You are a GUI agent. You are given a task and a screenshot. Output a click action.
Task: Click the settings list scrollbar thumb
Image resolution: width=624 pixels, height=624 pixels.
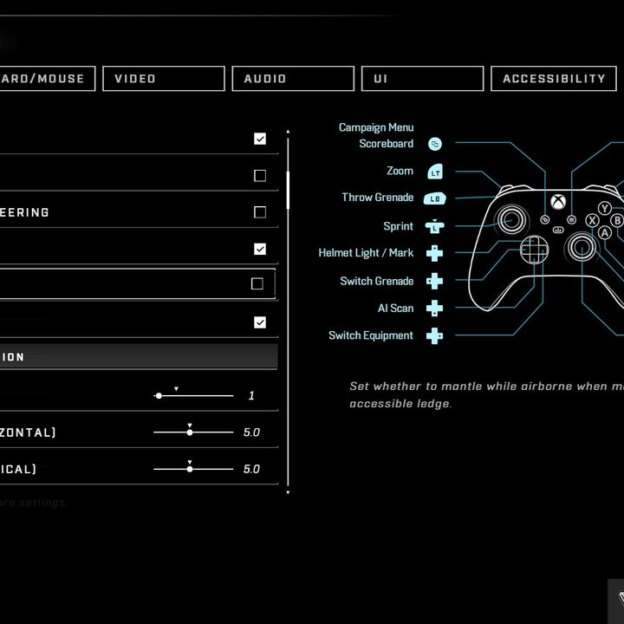288,190
